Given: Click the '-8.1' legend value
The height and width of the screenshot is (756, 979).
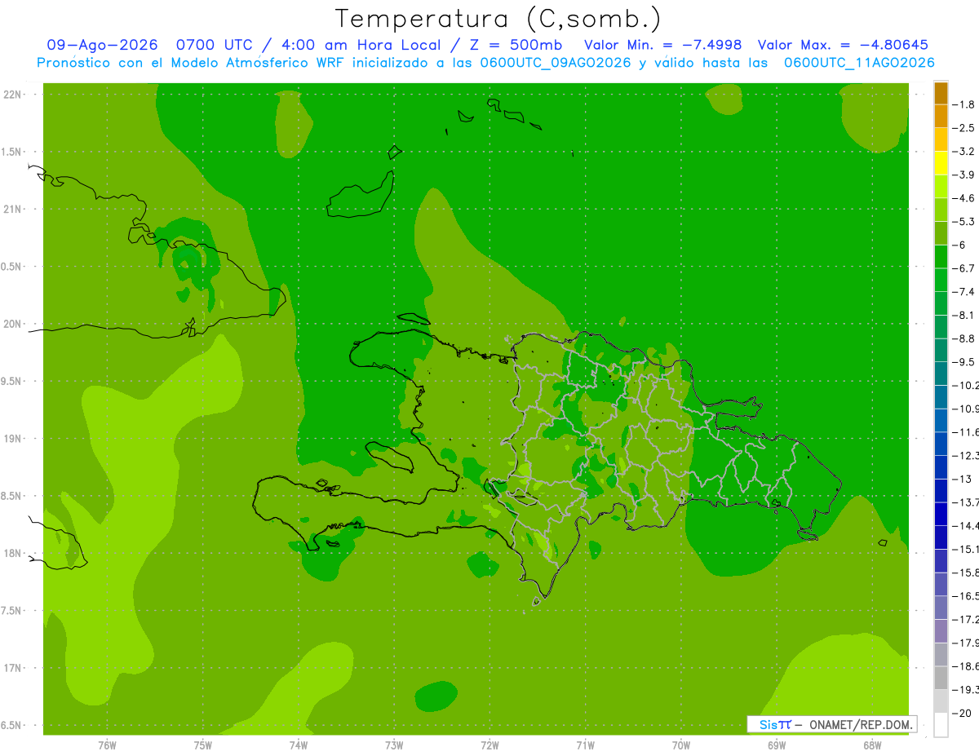Looking at the screenshot, I should (964, 315).
